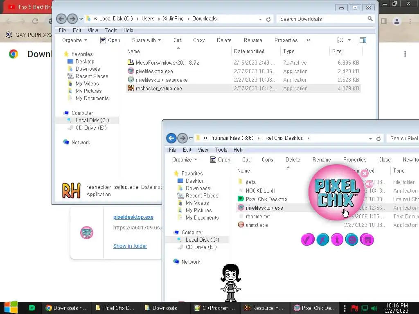Close the Pixel Chix bubble with pink X
This screenshot has width=419, height=314.
[x=365, y=173]
